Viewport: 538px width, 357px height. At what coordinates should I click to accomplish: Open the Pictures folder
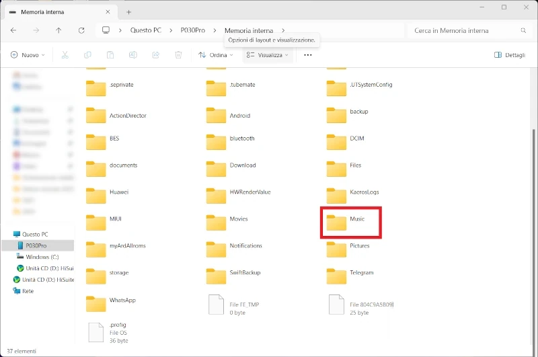348,249
